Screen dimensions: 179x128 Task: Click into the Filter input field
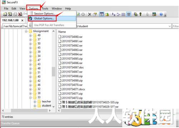pos(176,26)
